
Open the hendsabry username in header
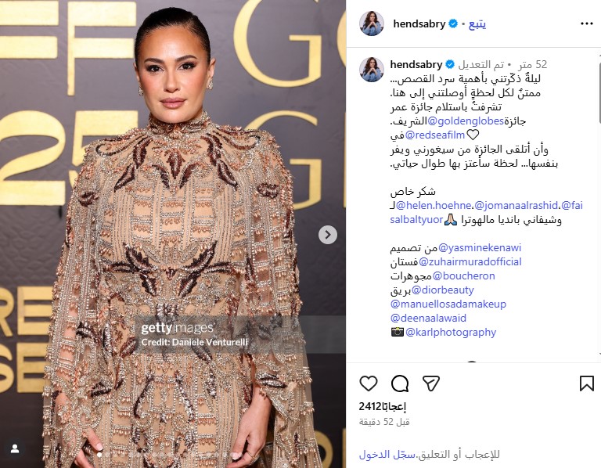tap(419, 23)
